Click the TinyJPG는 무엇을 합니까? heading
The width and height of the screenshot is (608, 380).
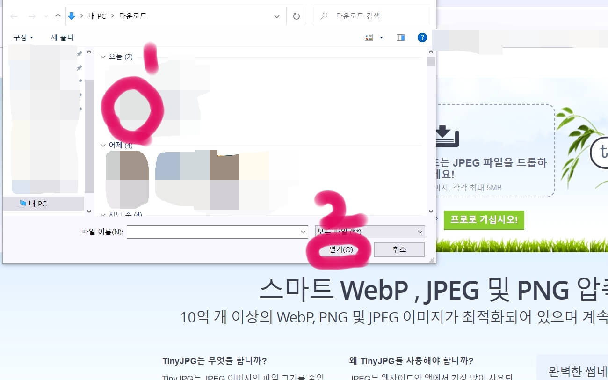pos(215,361)
